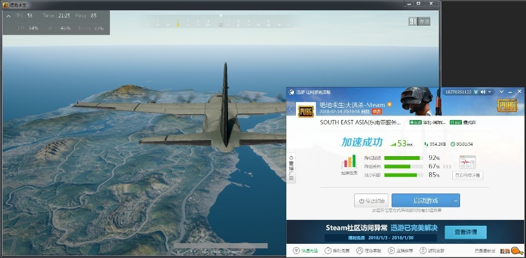The height and width of the screenshot is (258, 526).
Task: Click the green V VIP badge icon
Action: (x=475, y=92)
